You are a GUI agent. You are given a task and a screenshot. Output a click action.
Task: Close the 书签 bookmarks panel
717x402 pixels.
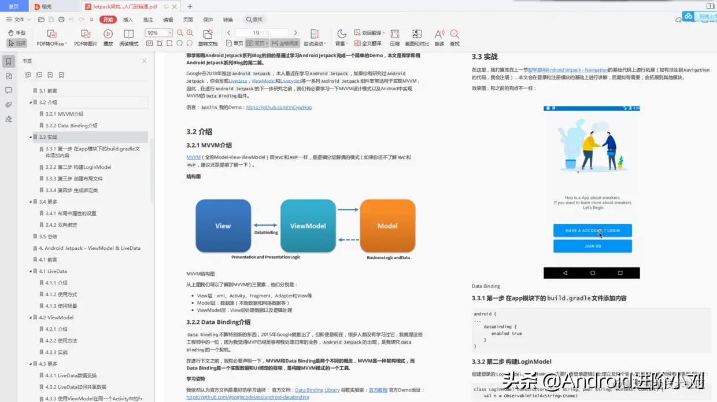point(145,61)
